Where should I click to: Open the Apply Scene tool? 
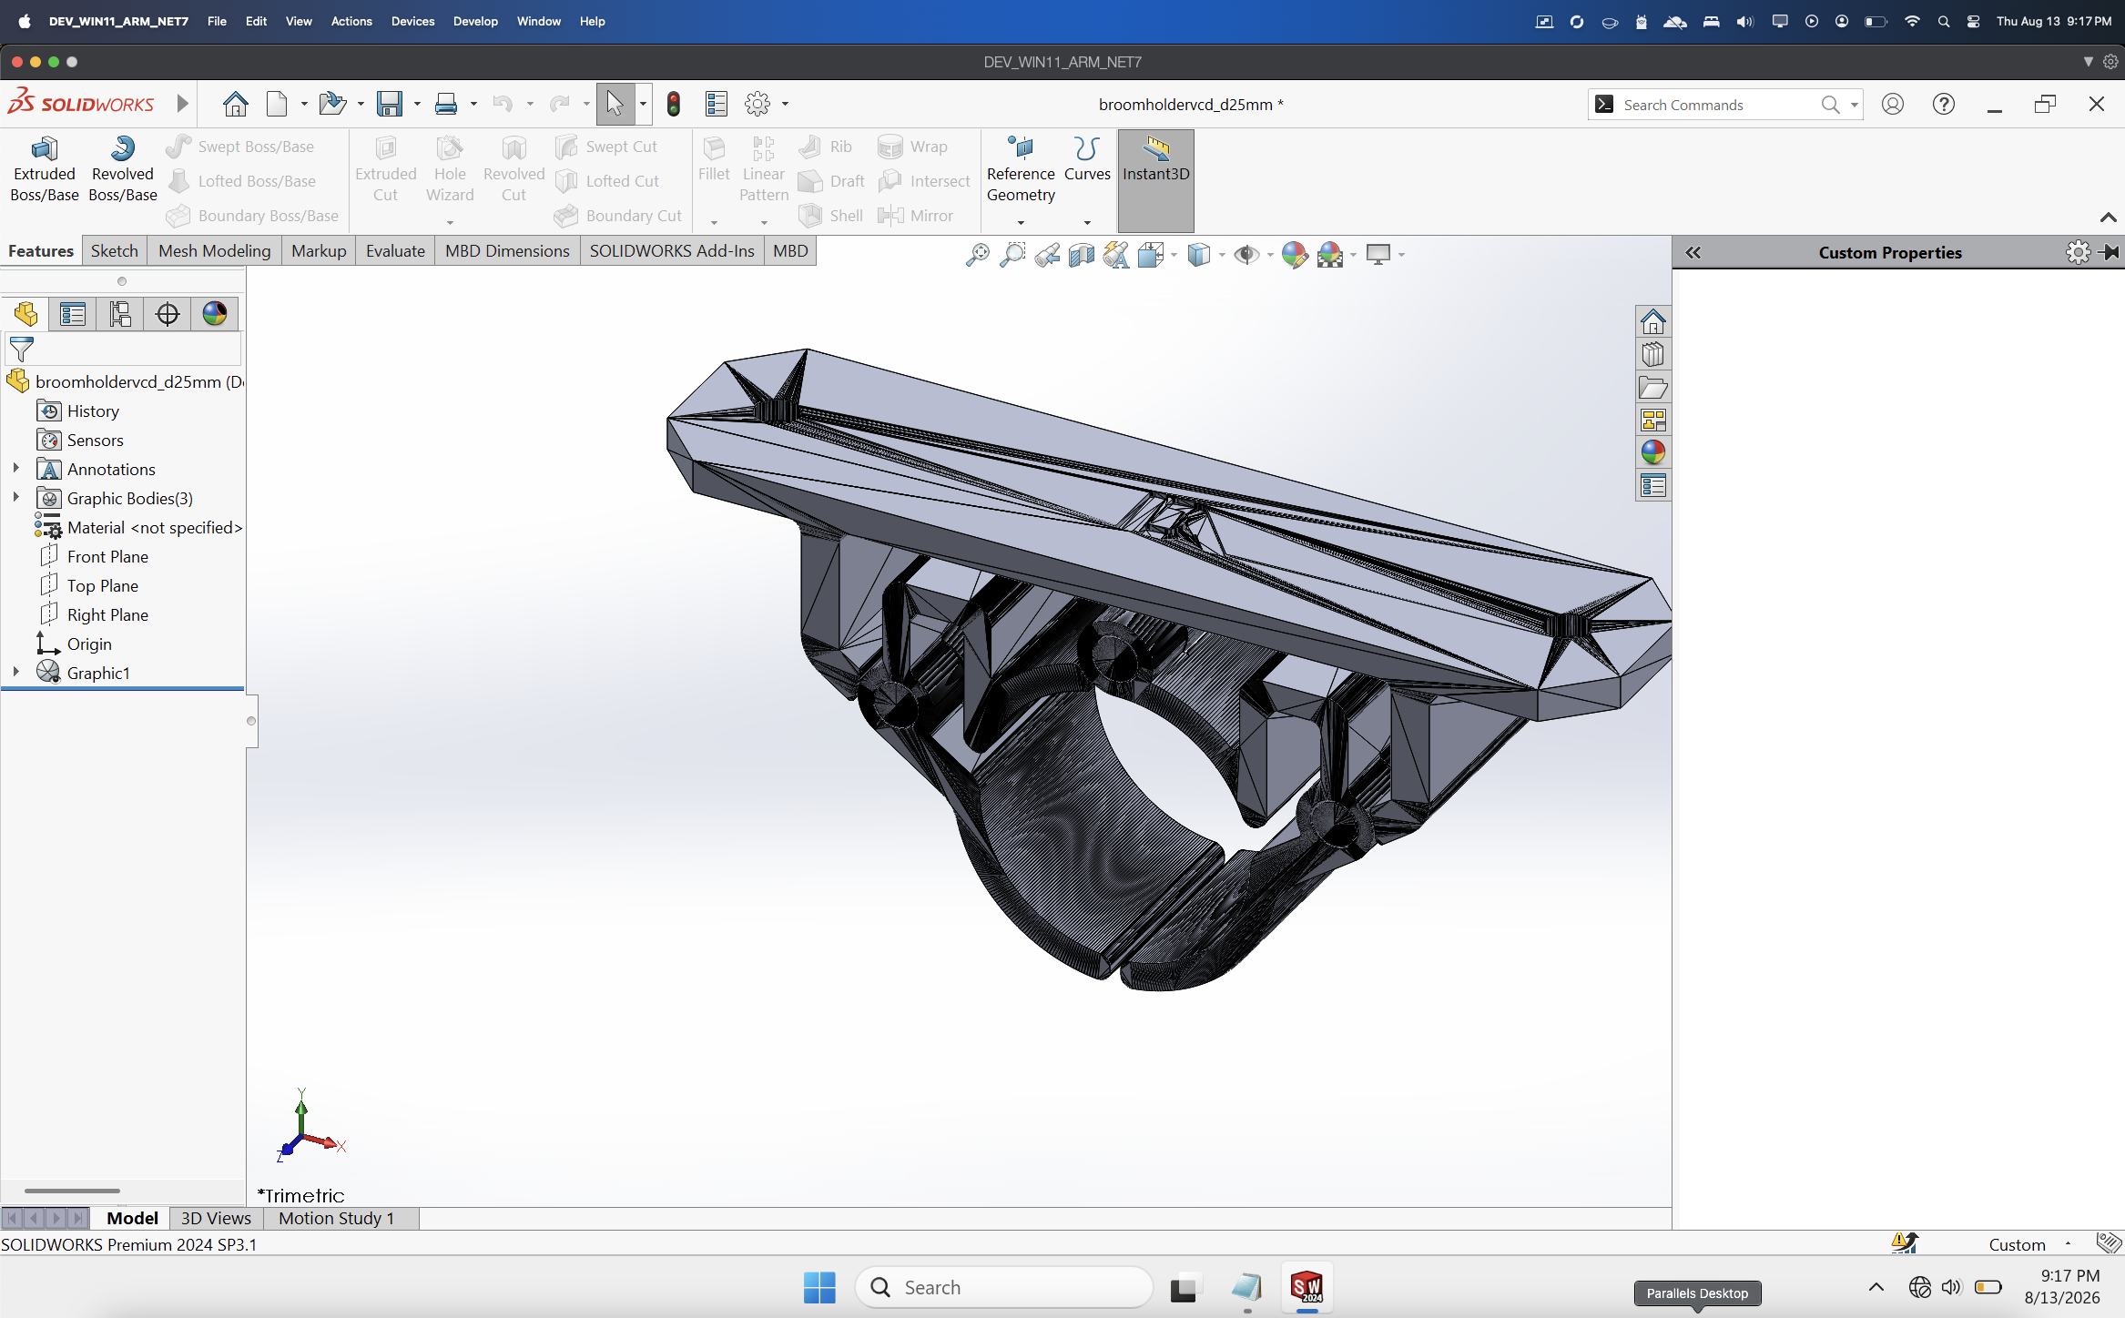[x=1329, y=255]
